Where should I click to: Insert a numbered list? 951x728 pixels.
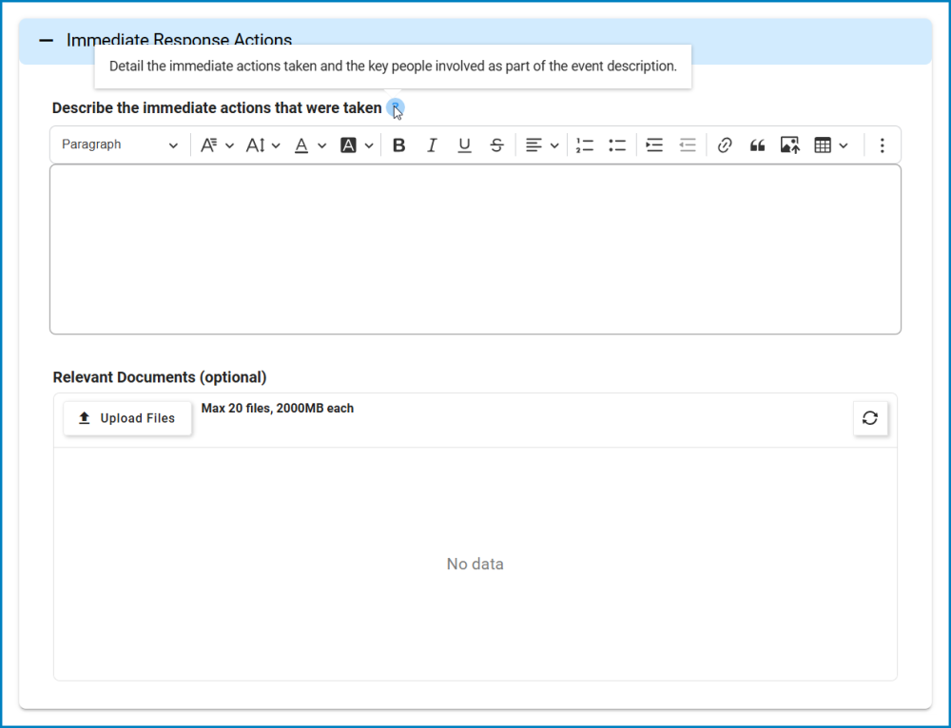click(x=585, y=144)
